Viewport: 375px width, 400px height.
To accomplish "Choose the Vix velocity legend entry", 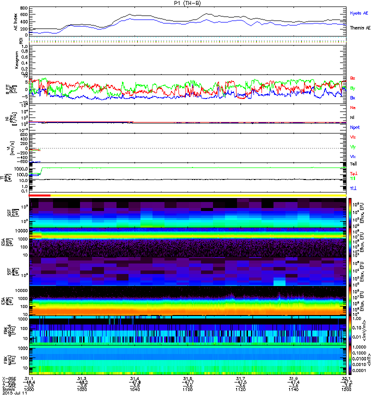I will 352,156.
